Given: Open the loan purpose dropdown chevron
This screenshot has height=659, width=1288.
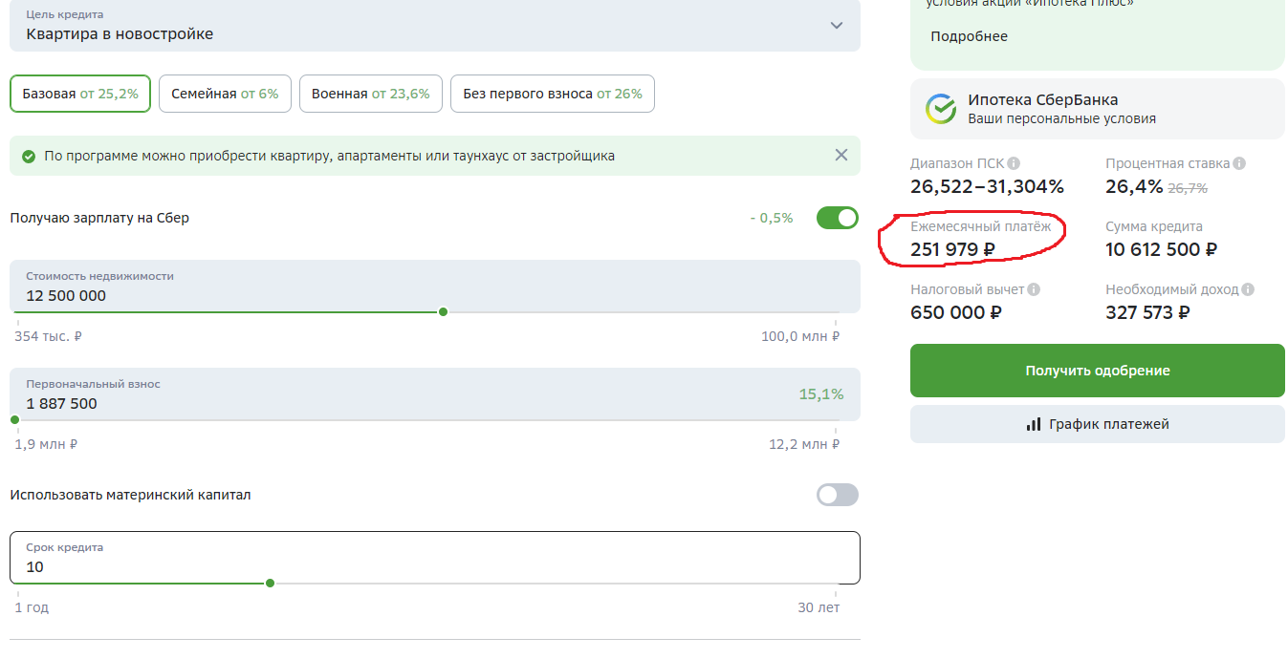Looking at the screenshot, I should click(837, 25).
